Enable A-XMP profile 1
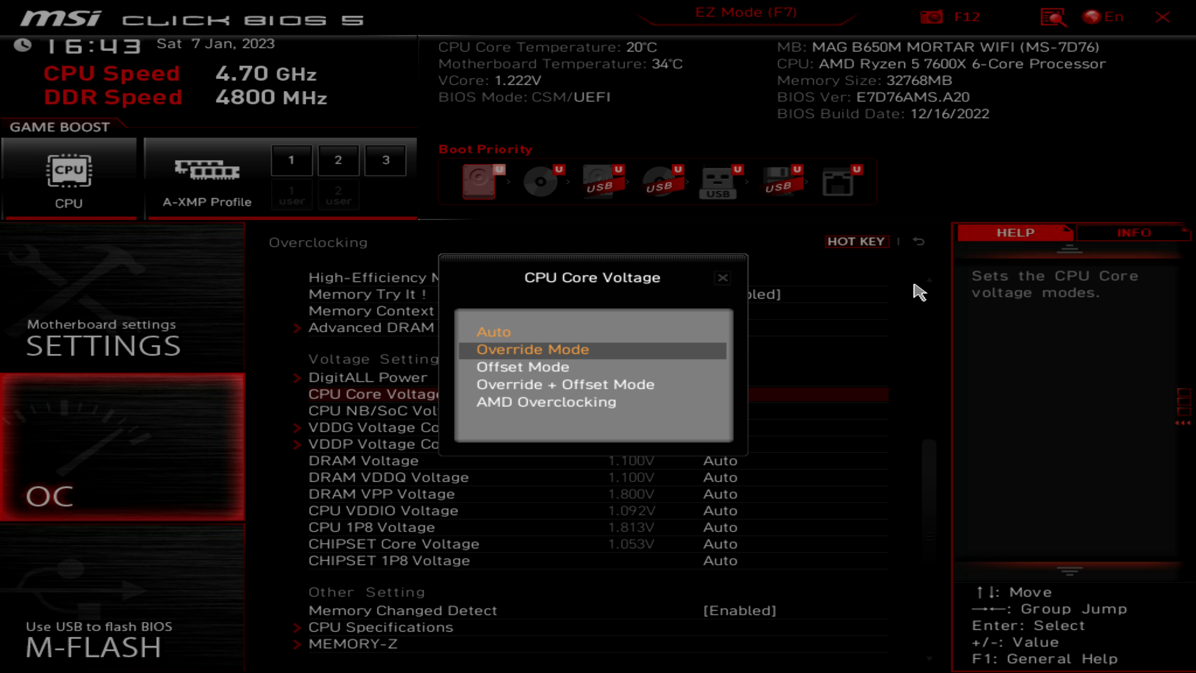This screenshot has width=1196, height=673. [292, 160]
